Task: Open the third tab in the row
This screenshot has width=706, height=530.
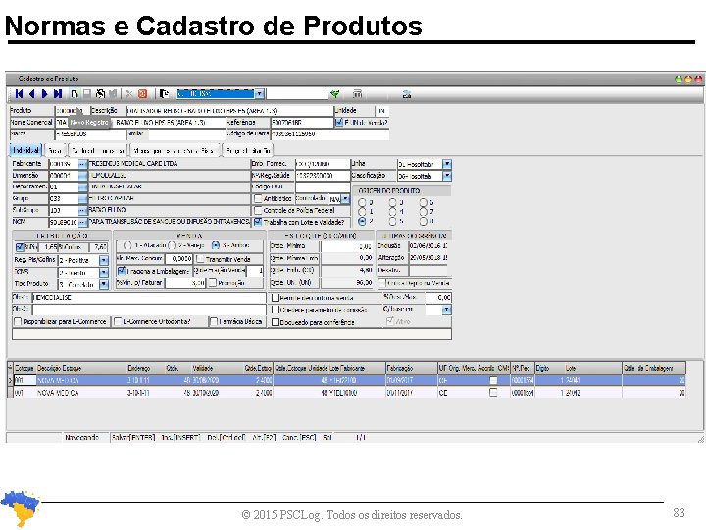Action: [x=98, y=150]
